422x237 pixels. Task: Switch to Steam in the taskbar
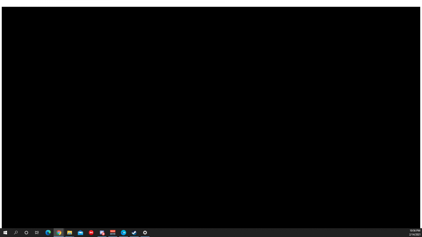134,232
